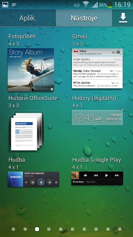Open the Millie Jacinto email row
The height and width of the screenshot is (237, 133).
(x=97, y=84)
